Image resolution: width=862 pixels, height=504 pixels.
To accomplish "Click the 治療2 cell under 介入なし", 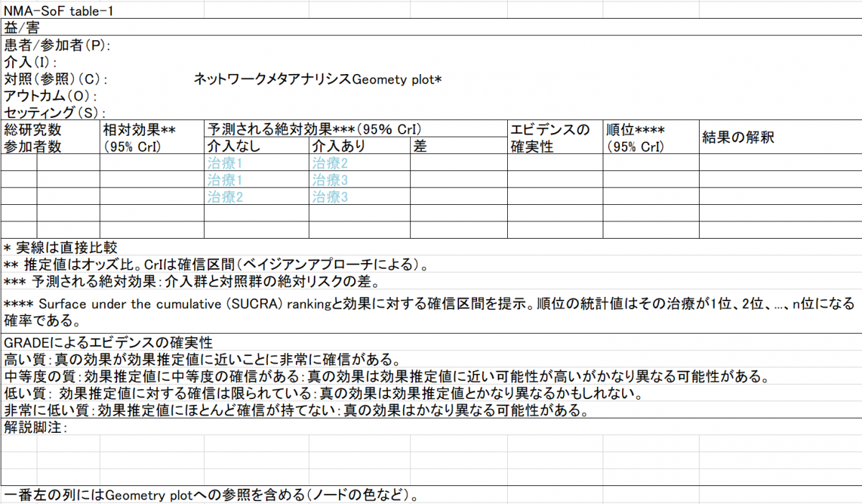I will 225,197.
